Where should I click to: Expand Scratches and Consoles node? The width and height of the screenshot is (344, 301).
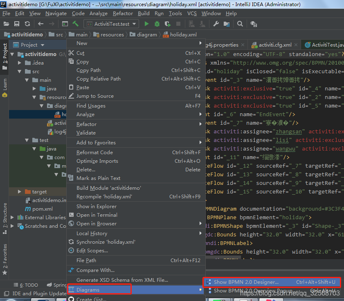tap(12, 226)
